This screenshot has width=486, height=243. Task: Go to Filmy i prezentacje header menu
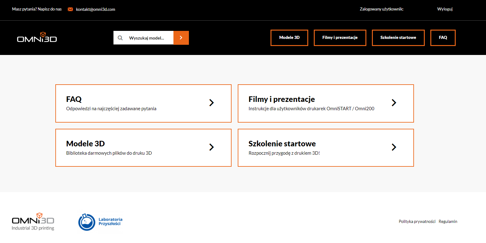[x=340, y=38]
